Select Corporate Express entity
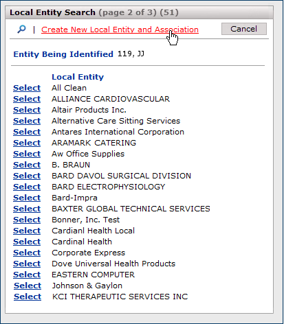Viewport: 284px width, 324px height. 27,253
